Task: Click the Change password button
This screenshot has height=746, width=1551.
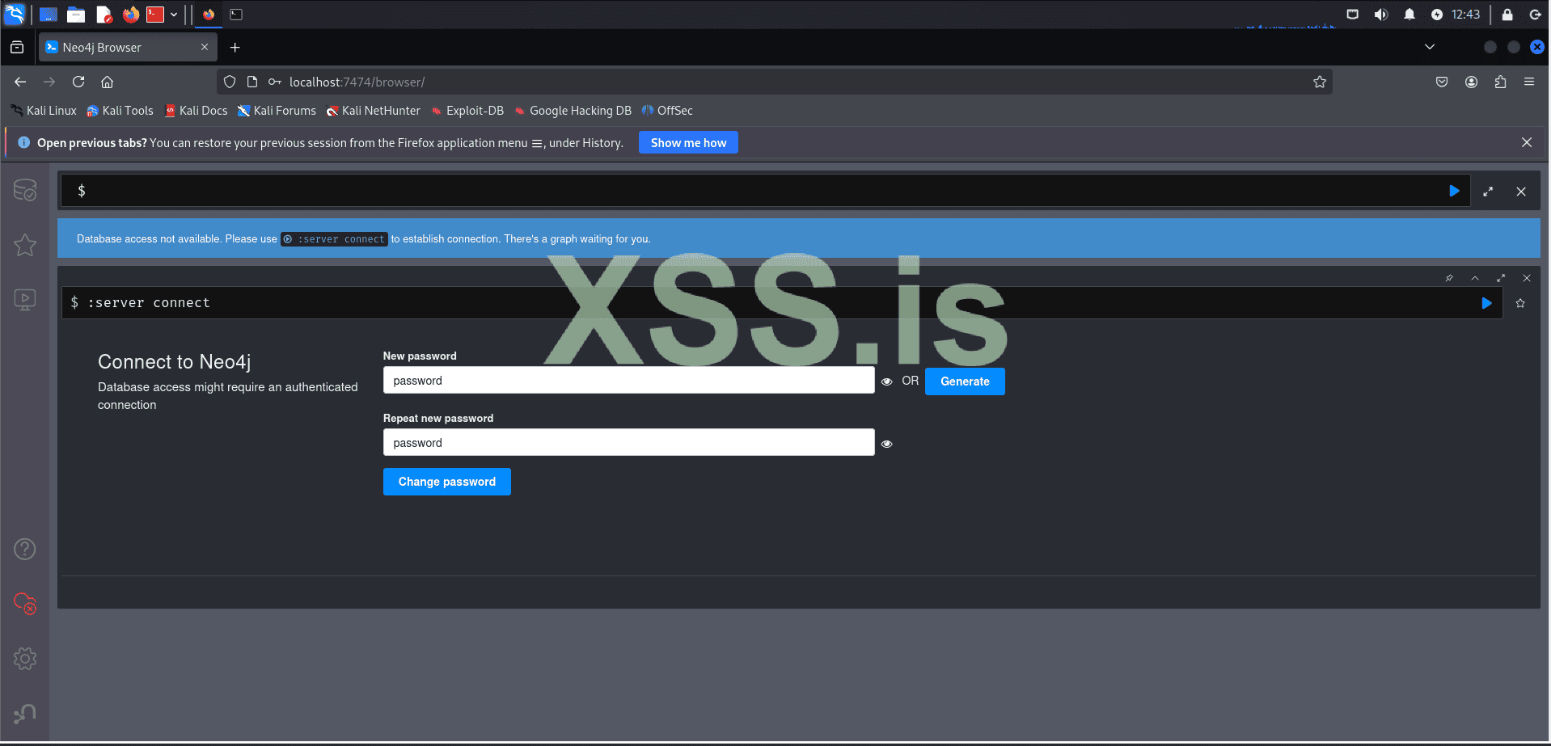Action: click(447, 482)
